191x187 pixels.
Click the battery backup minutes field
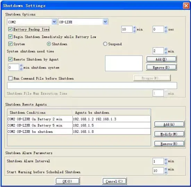click(x=127, y=29)
